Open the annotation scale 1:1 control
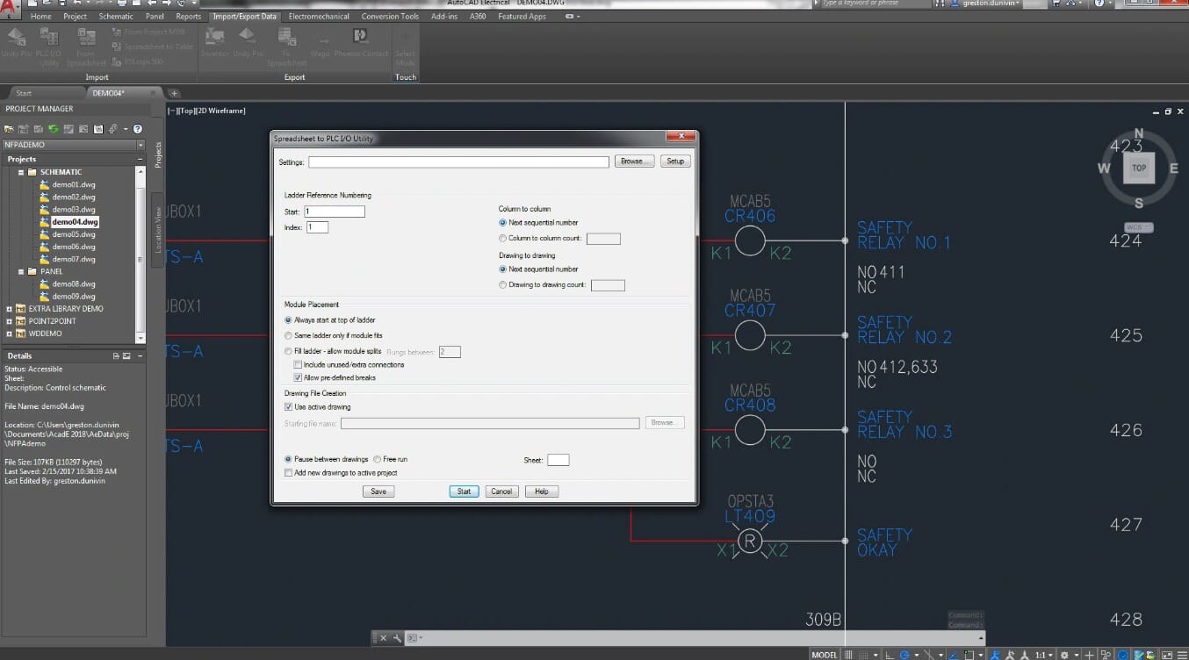Viewport: 1189px width, 660px height. (1040, 653)
